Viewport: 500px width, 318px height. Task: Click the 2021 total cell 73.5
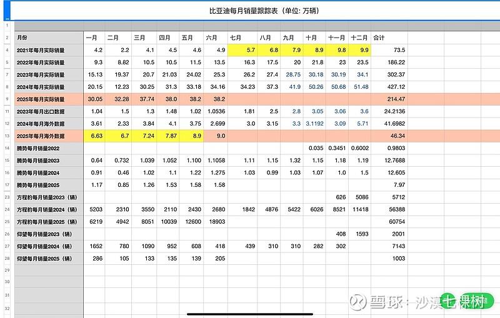tap(389, 50)
